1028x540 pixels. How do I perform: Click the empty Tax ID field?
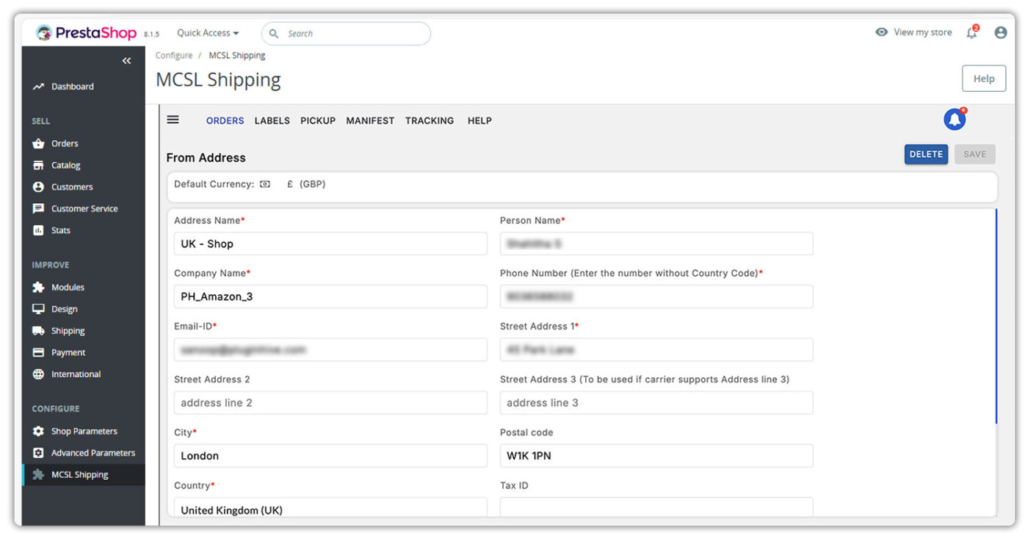[x=656, y=508]
